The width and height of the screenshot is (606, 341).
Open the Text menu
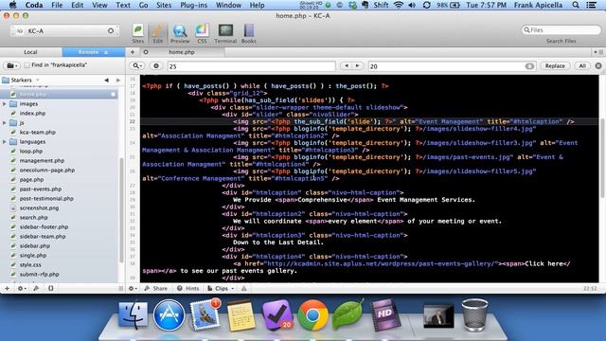click(123, 5)
